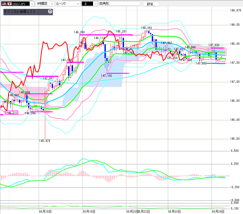Screen dimensions: 243x214
Task: Click the 09月24日 date on time axis
Action: tap(216, 211)
